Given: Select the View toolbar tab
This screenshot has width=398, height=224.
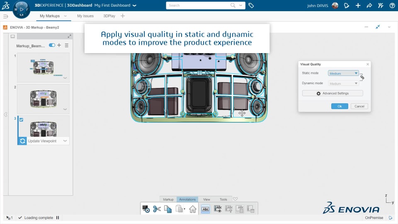Looking at the screenshot, I should pos(206,200).
